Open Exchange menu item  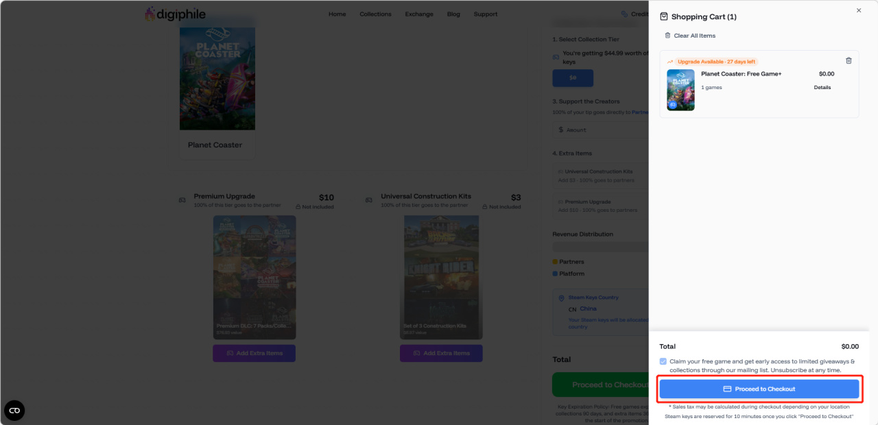coord(419,14)
